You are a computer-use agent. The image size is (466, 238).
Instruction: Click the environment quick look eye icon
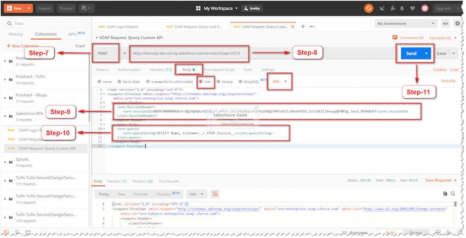(x=445, y=24)
